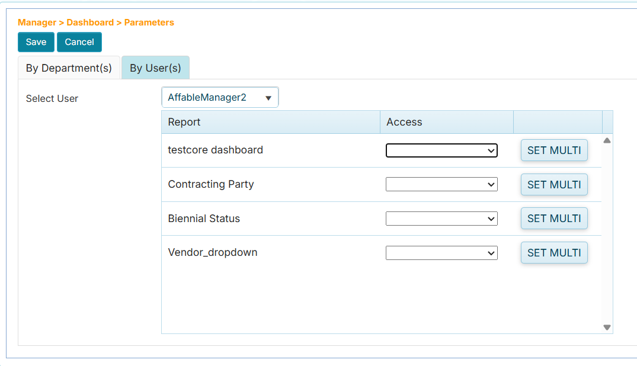Image resolution: width=637 pixels, height=366 pixels.
Task: Open the Access dropdown for Contracting Party
Action: tap(441, 184)
